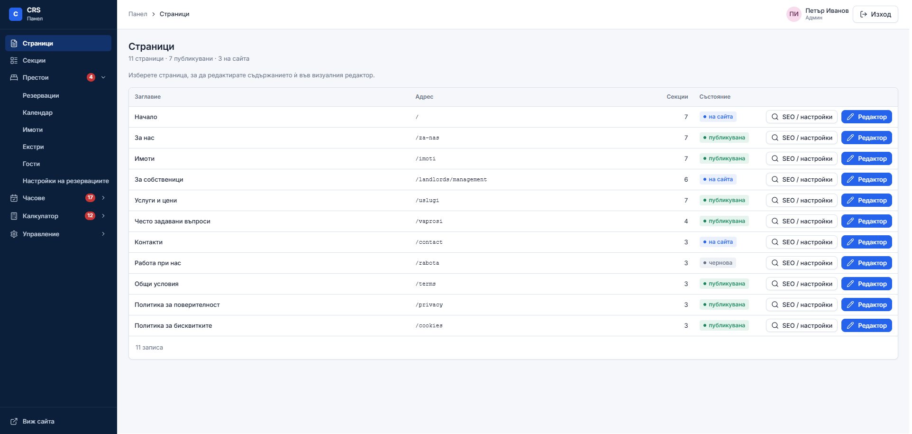Open SEO / настройки for Контакти row
Viewport: 912px width, 434px height.
point(802,242)
